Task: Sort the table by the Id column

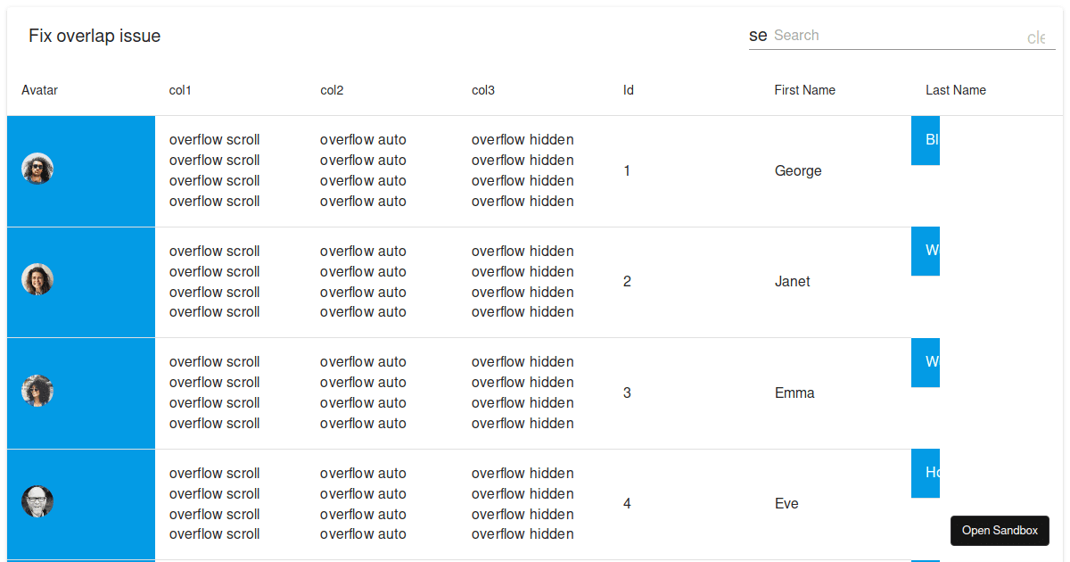Action: [x=628, y=90]
